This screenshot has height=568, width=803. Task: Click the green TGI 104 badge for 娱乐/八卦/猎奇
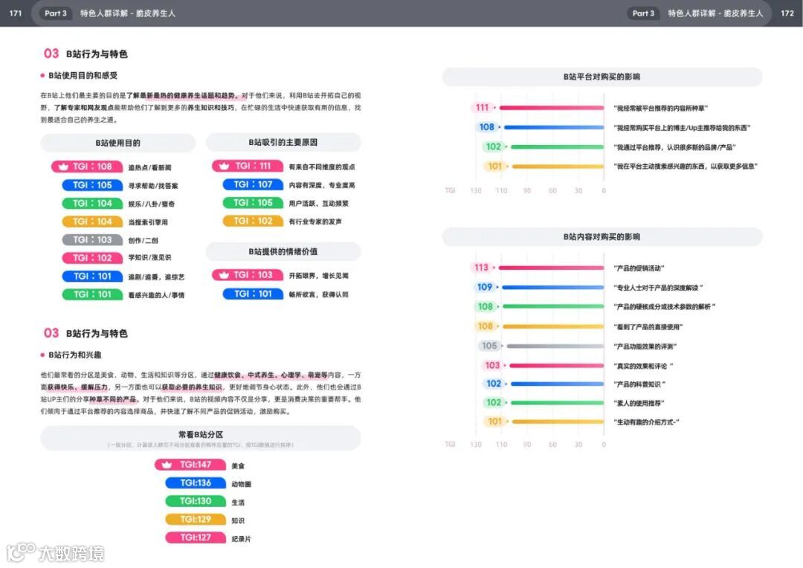tap(92, 203)
